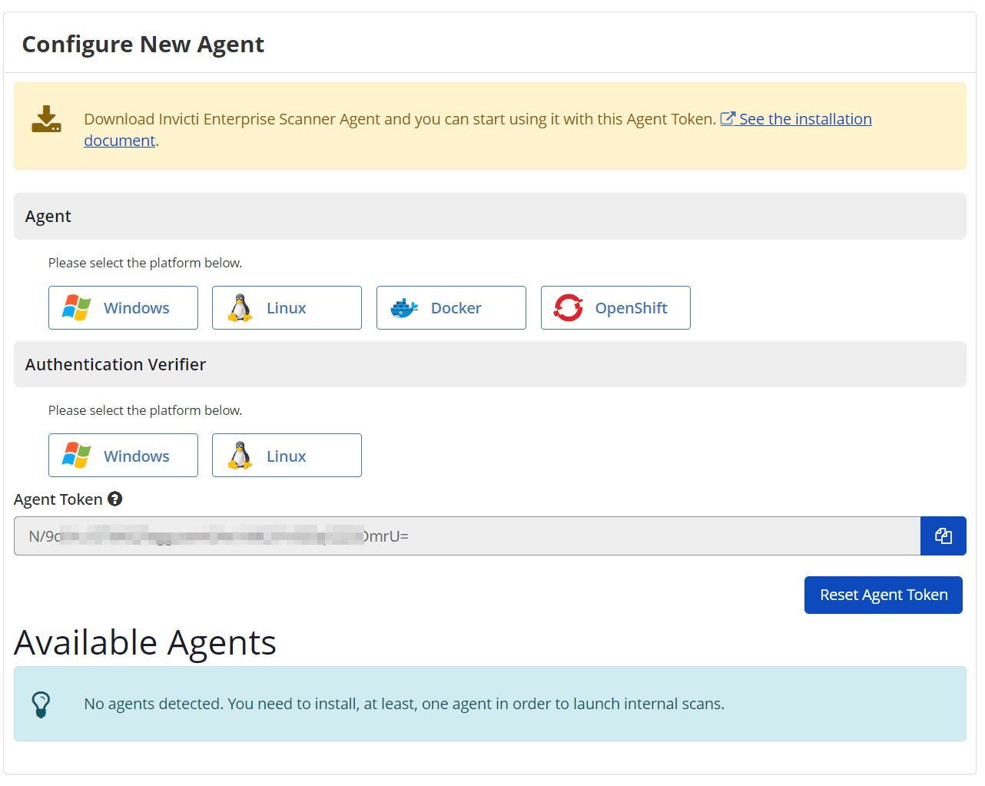Focus the Agent Token field
985x786 pixels.
coord(467,536)
